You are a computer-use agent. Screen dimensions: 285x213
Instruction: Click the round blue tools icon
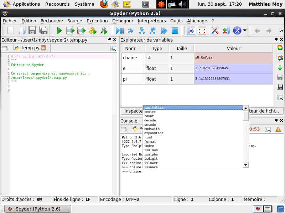tap(237, 31)
